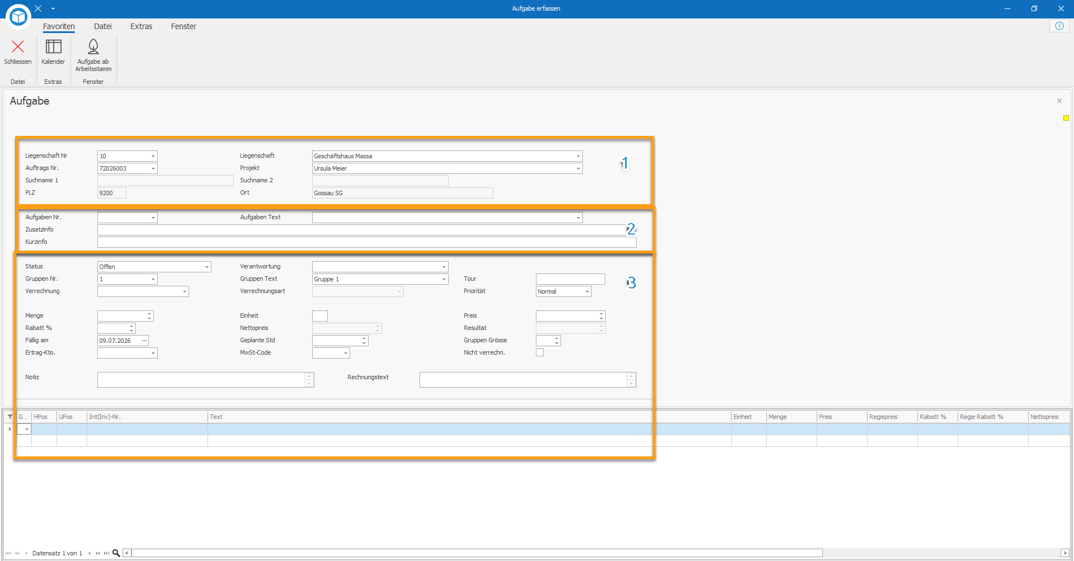Click the quick access close X icon
1074x561 pixels.
tap(38, 8)
